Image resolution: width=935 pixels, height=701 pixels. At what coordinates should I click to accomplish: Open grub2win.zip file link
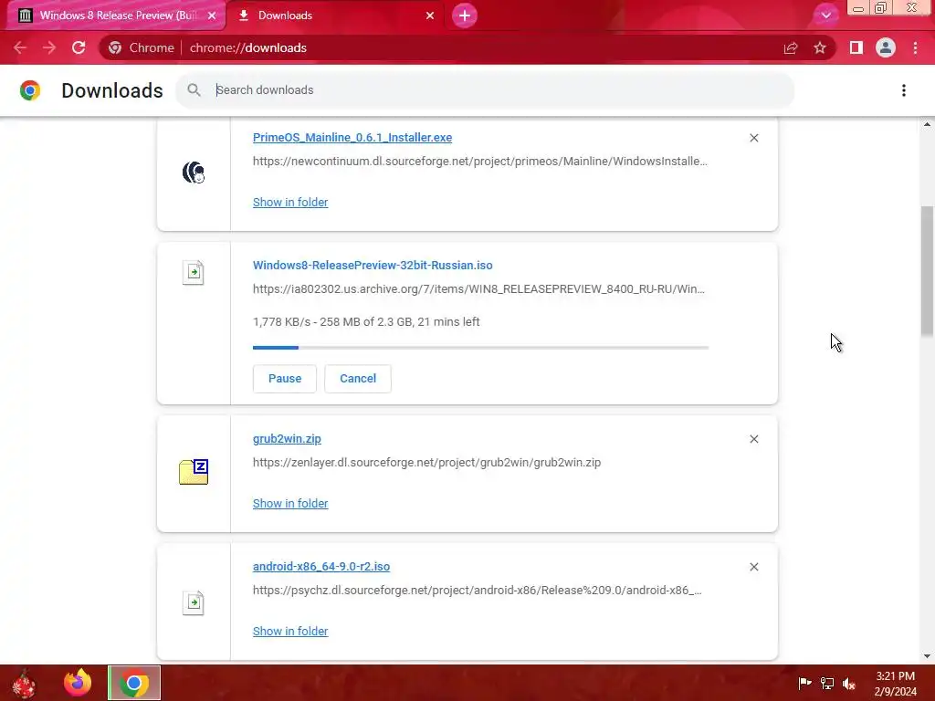click(x=287, y=439)
